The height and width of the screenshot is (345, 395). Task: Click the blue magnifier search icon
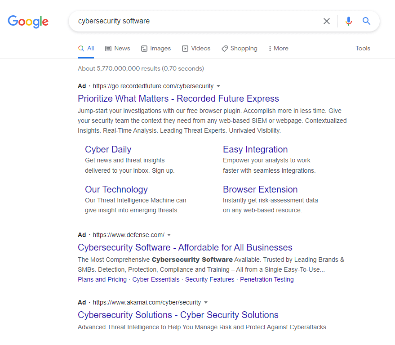(x=366, y=21)
